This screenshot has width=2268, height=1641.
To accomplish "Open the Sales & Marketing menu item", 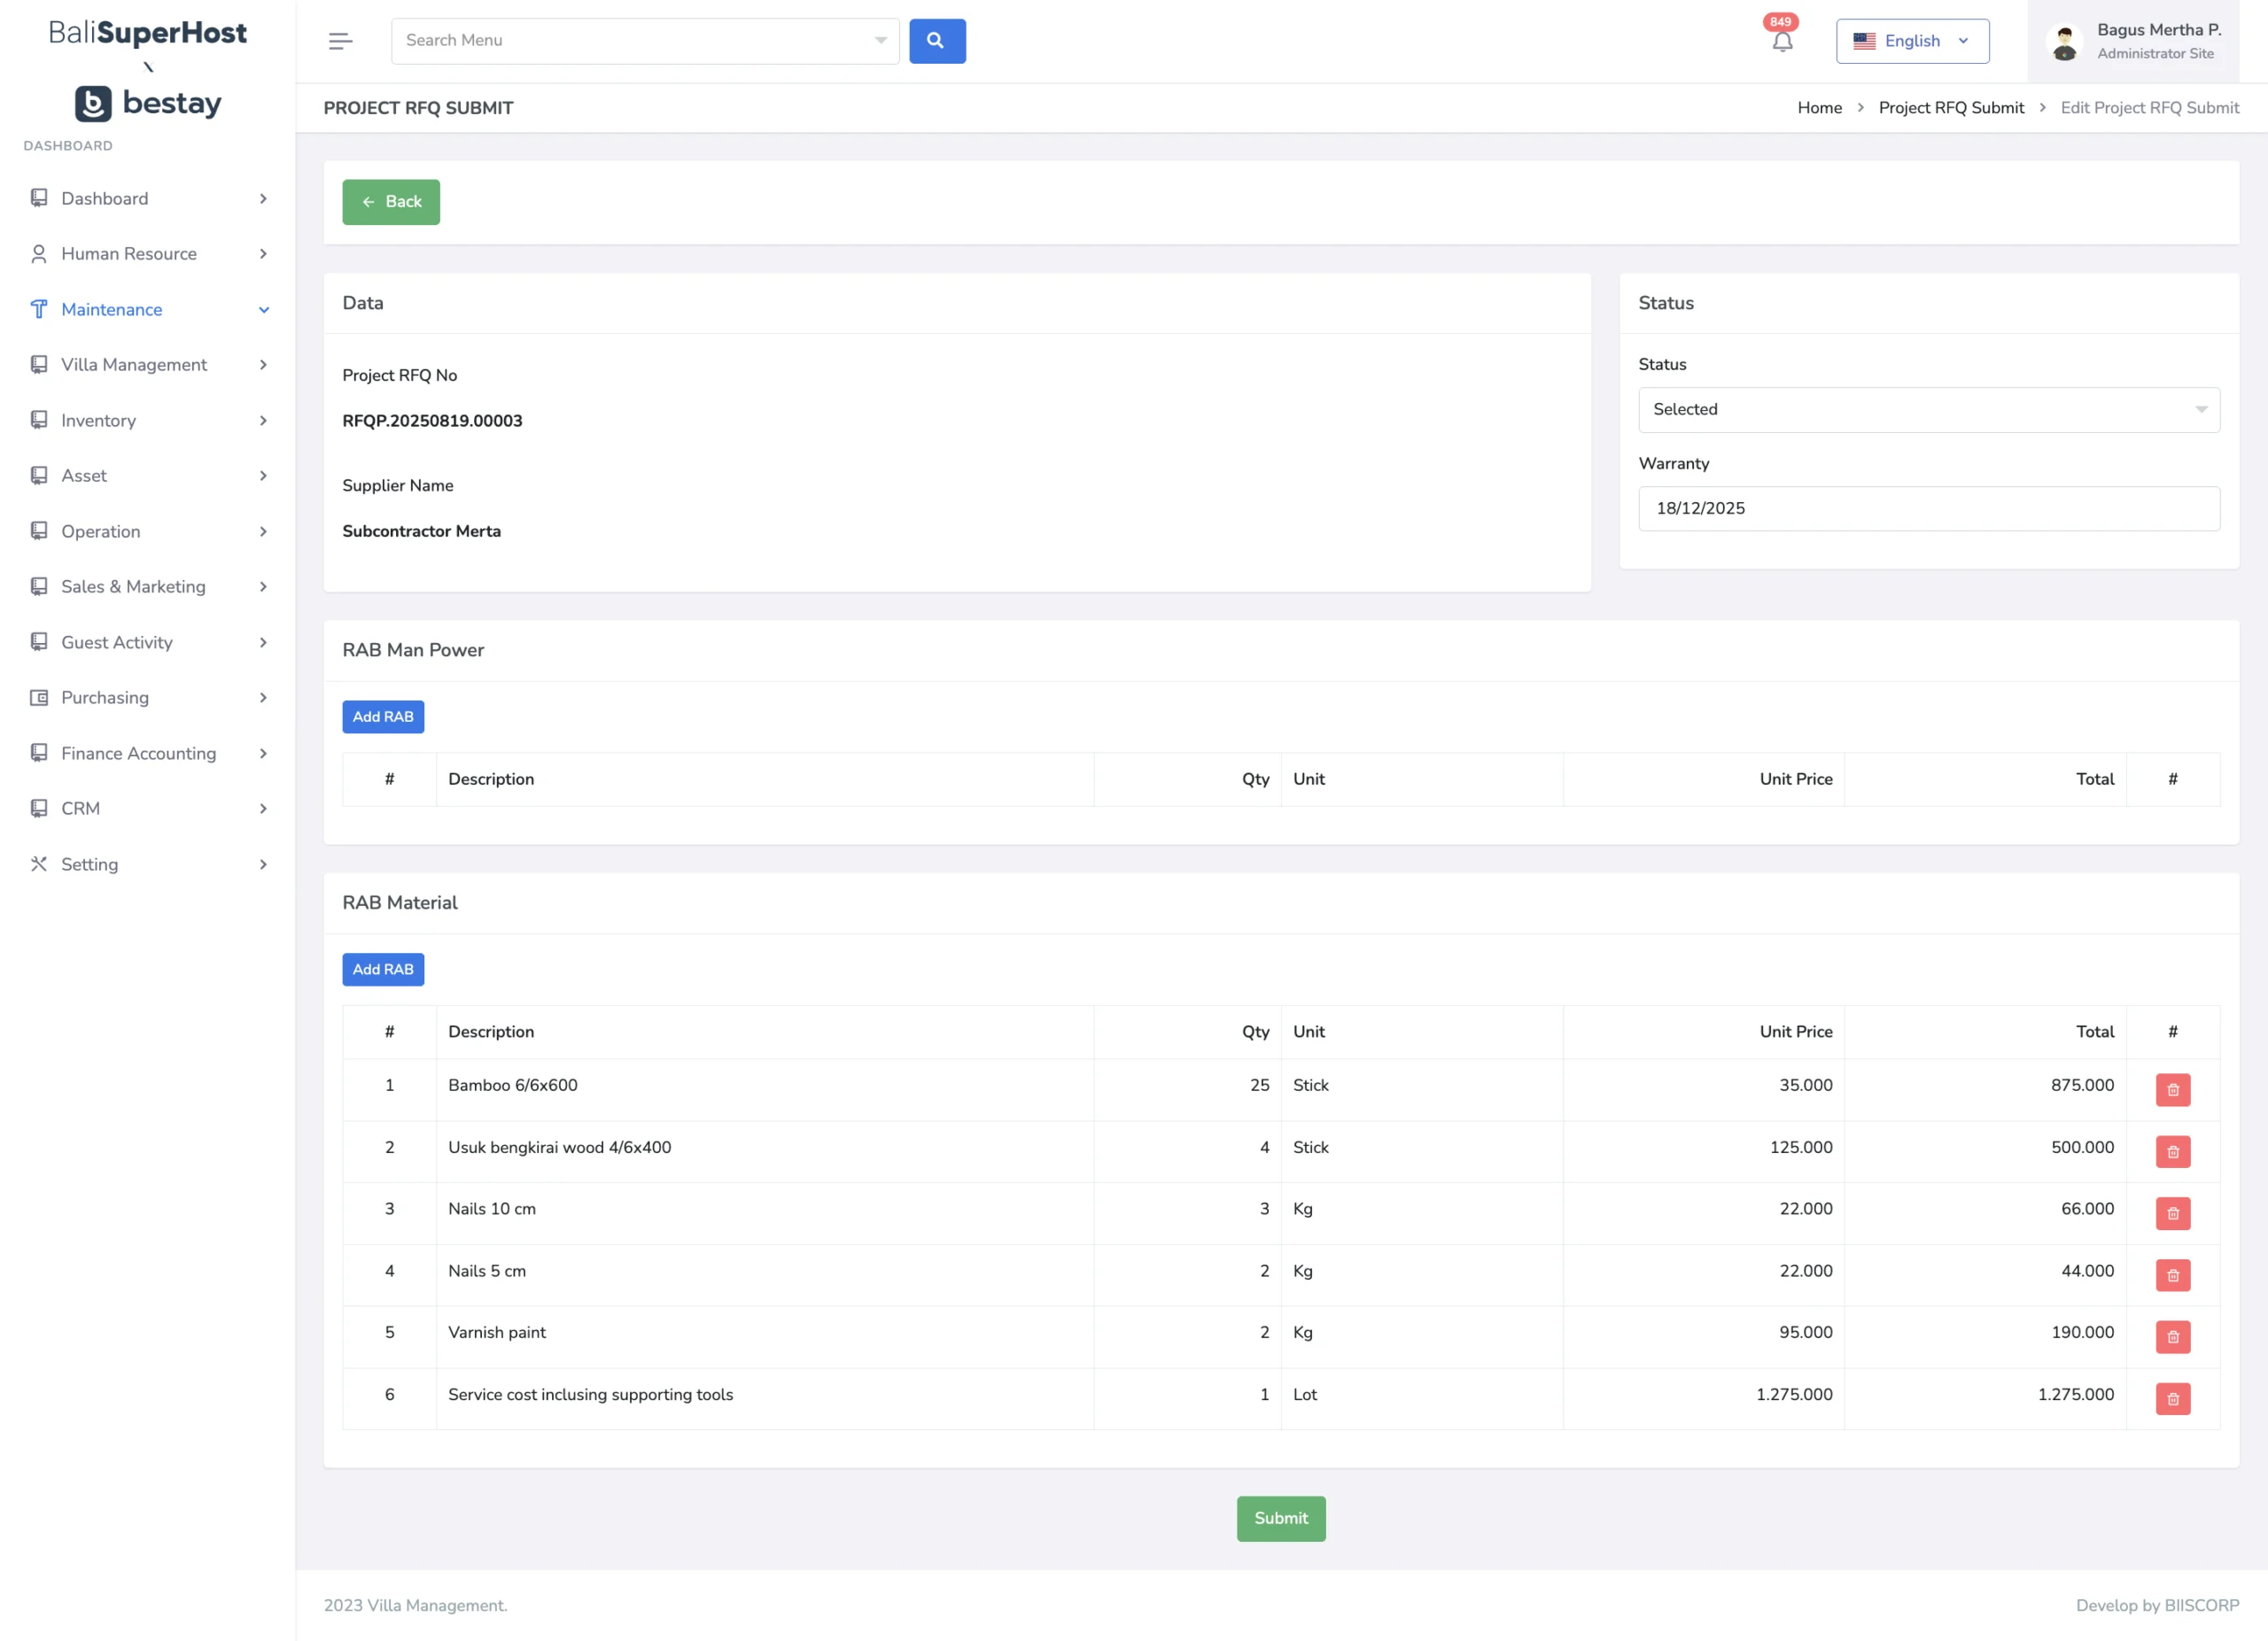I will tap(148, 586).
